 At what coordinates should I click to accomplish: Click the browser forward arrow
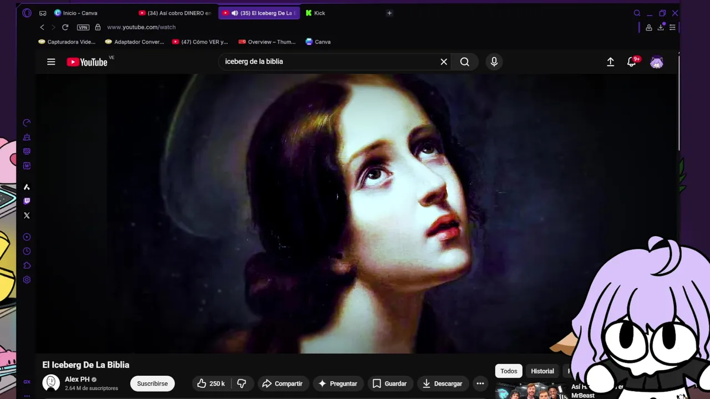pos(53,27)
